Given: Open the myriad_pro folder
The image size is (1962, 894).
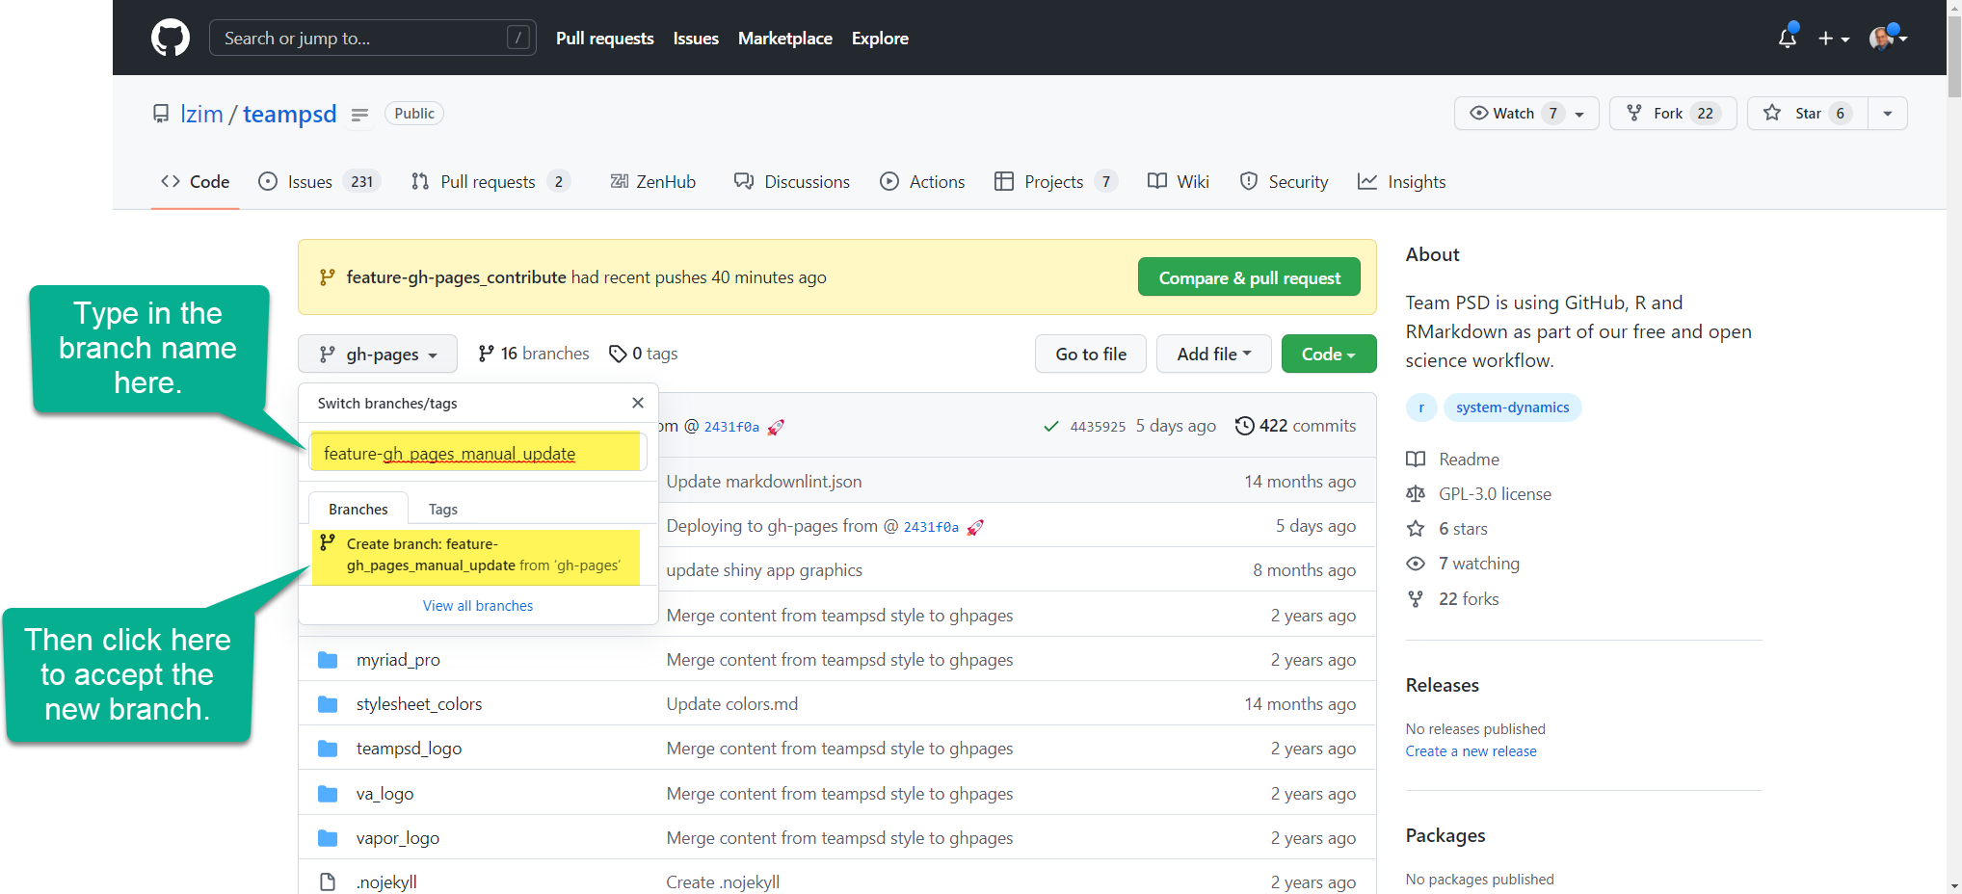Looking at the screenshot, I should [x=398, y=660].
